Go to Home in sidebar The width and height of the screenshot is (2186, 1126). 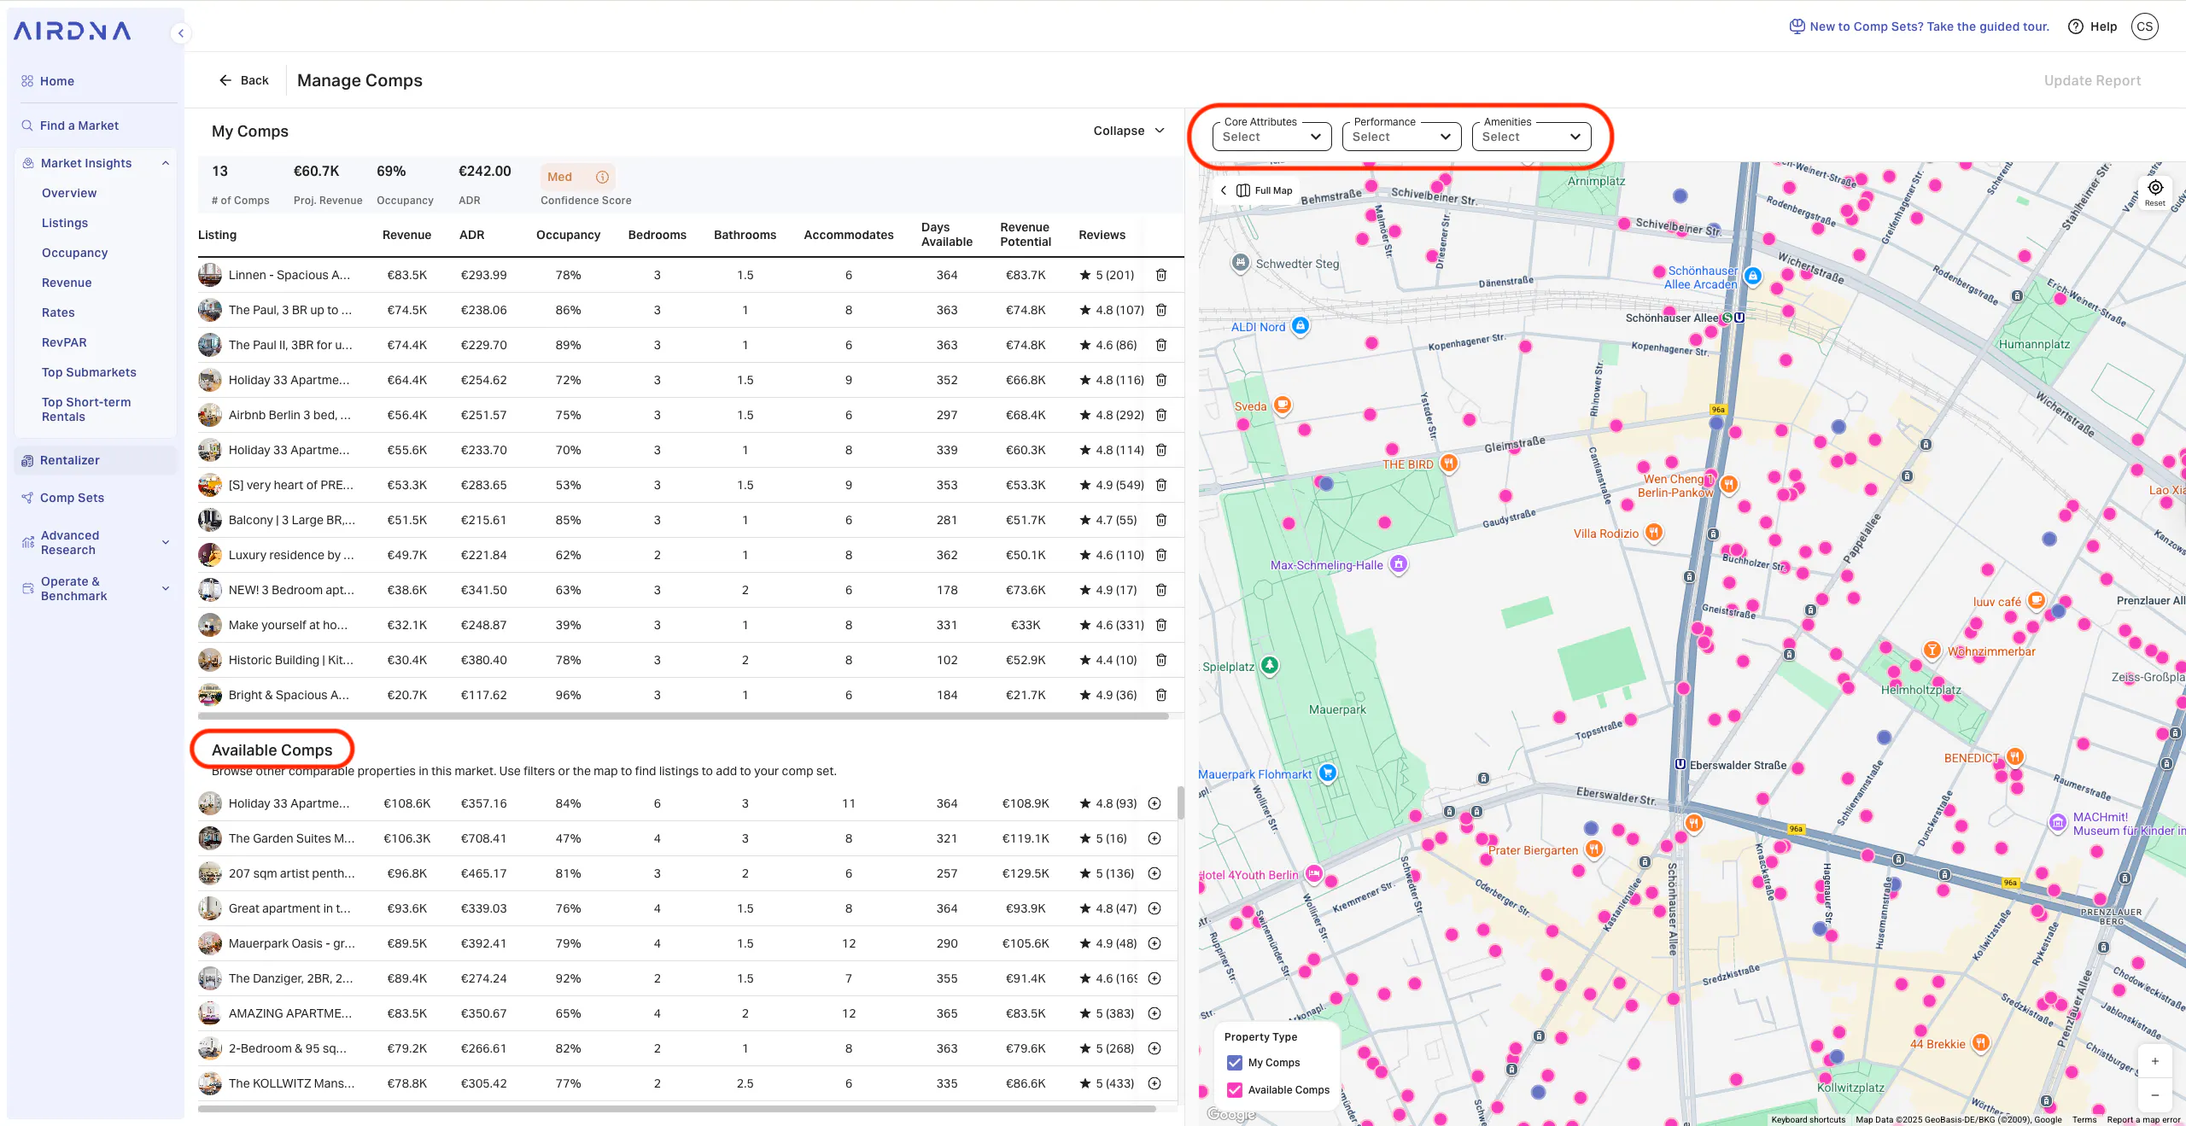[x=56, y=81]
